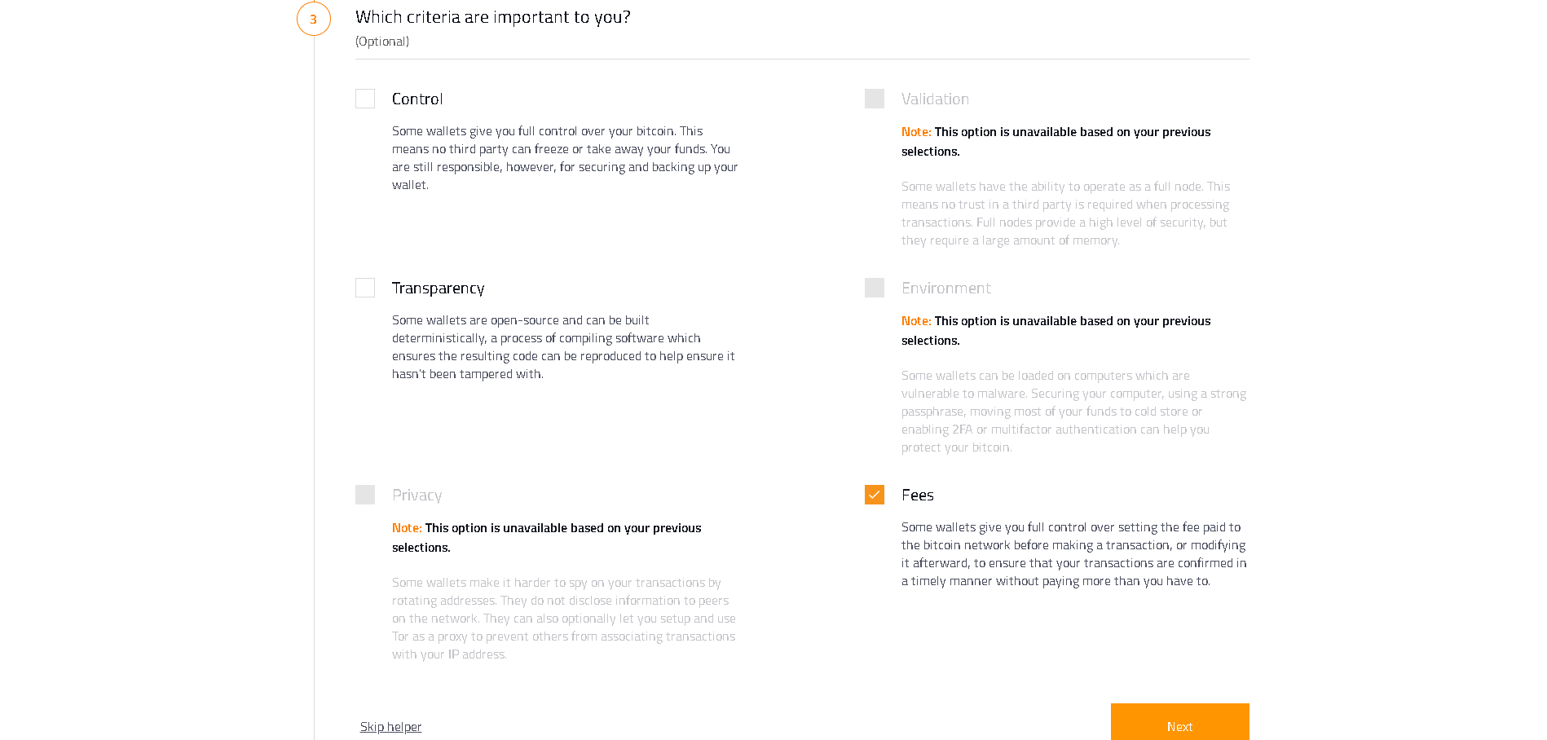
Task: Click the Privacy criterion label
Action: pos(416,495)
